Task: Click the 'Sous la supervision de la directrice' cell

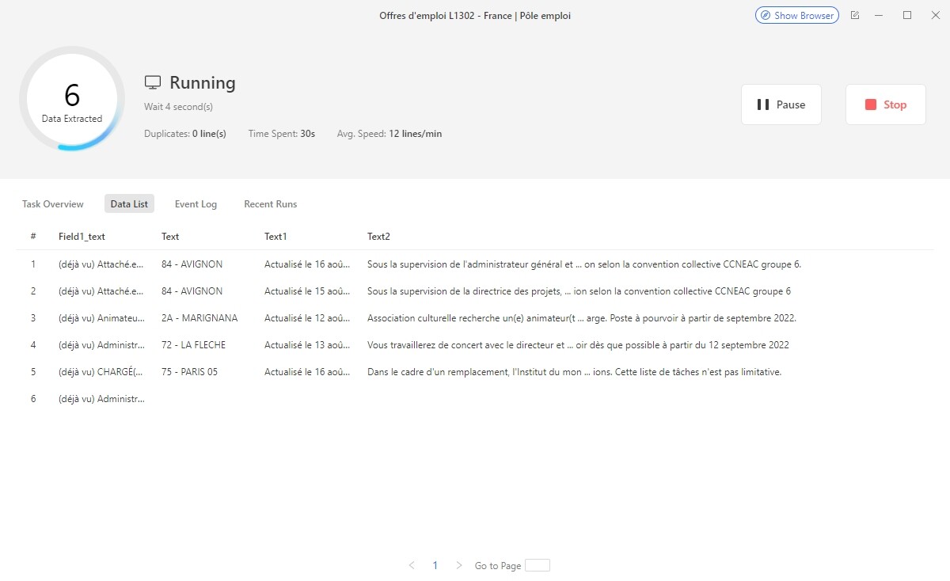Action: [579, 291]
